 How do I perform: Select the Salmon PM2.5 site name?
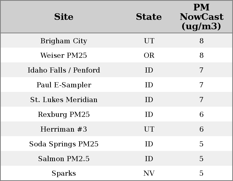coord(64,159)
